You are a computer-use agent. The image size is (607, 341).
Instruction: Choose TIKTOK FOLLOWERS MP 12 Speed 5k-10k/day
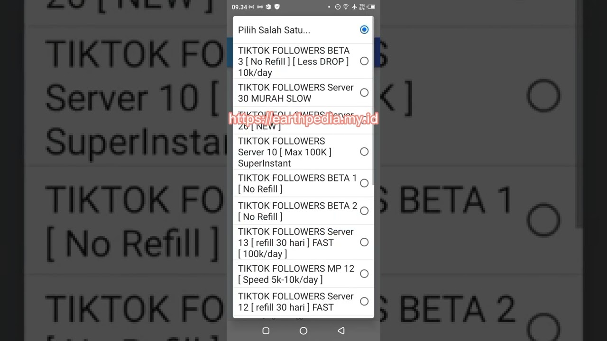[x=364, y=274]
